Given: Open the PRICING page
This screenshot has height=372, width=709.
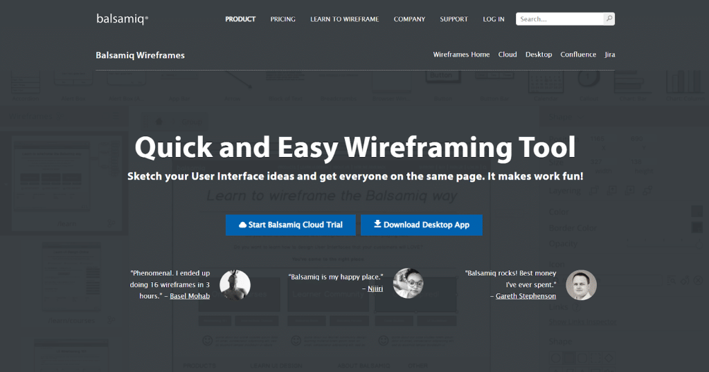Looking at the screenshot, I should pyautogui.click(x=282, y=19).
